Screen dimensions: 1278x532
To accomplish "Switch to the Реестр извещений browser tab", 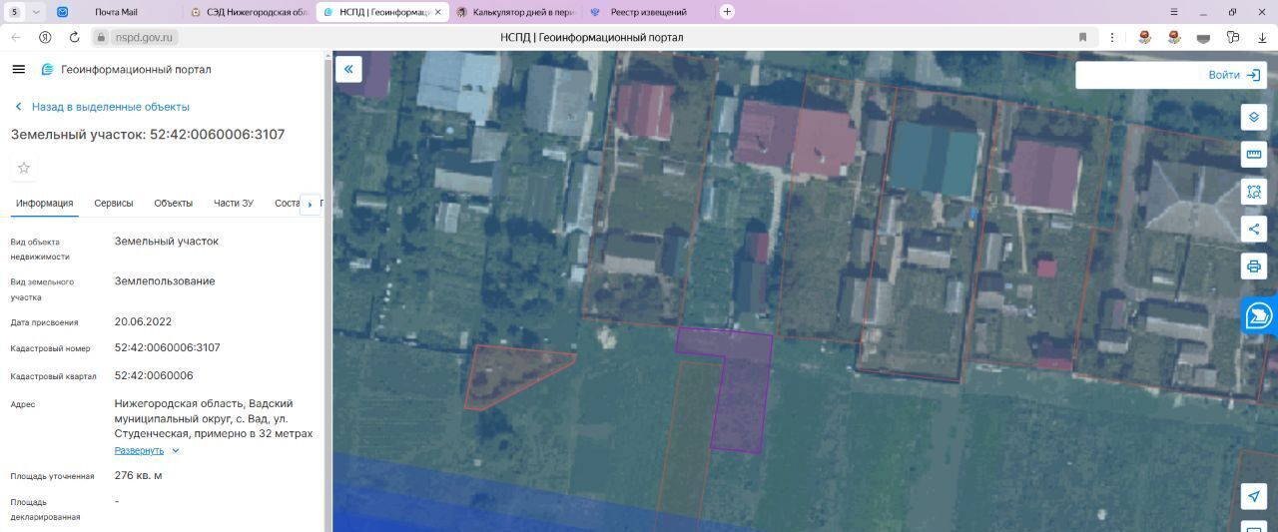I will click(x=647, y=12).
